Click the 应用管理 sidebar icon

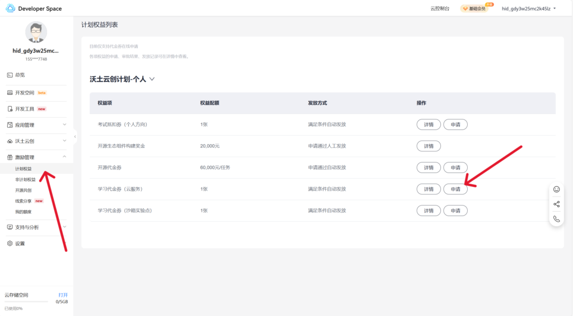point(10,125)
